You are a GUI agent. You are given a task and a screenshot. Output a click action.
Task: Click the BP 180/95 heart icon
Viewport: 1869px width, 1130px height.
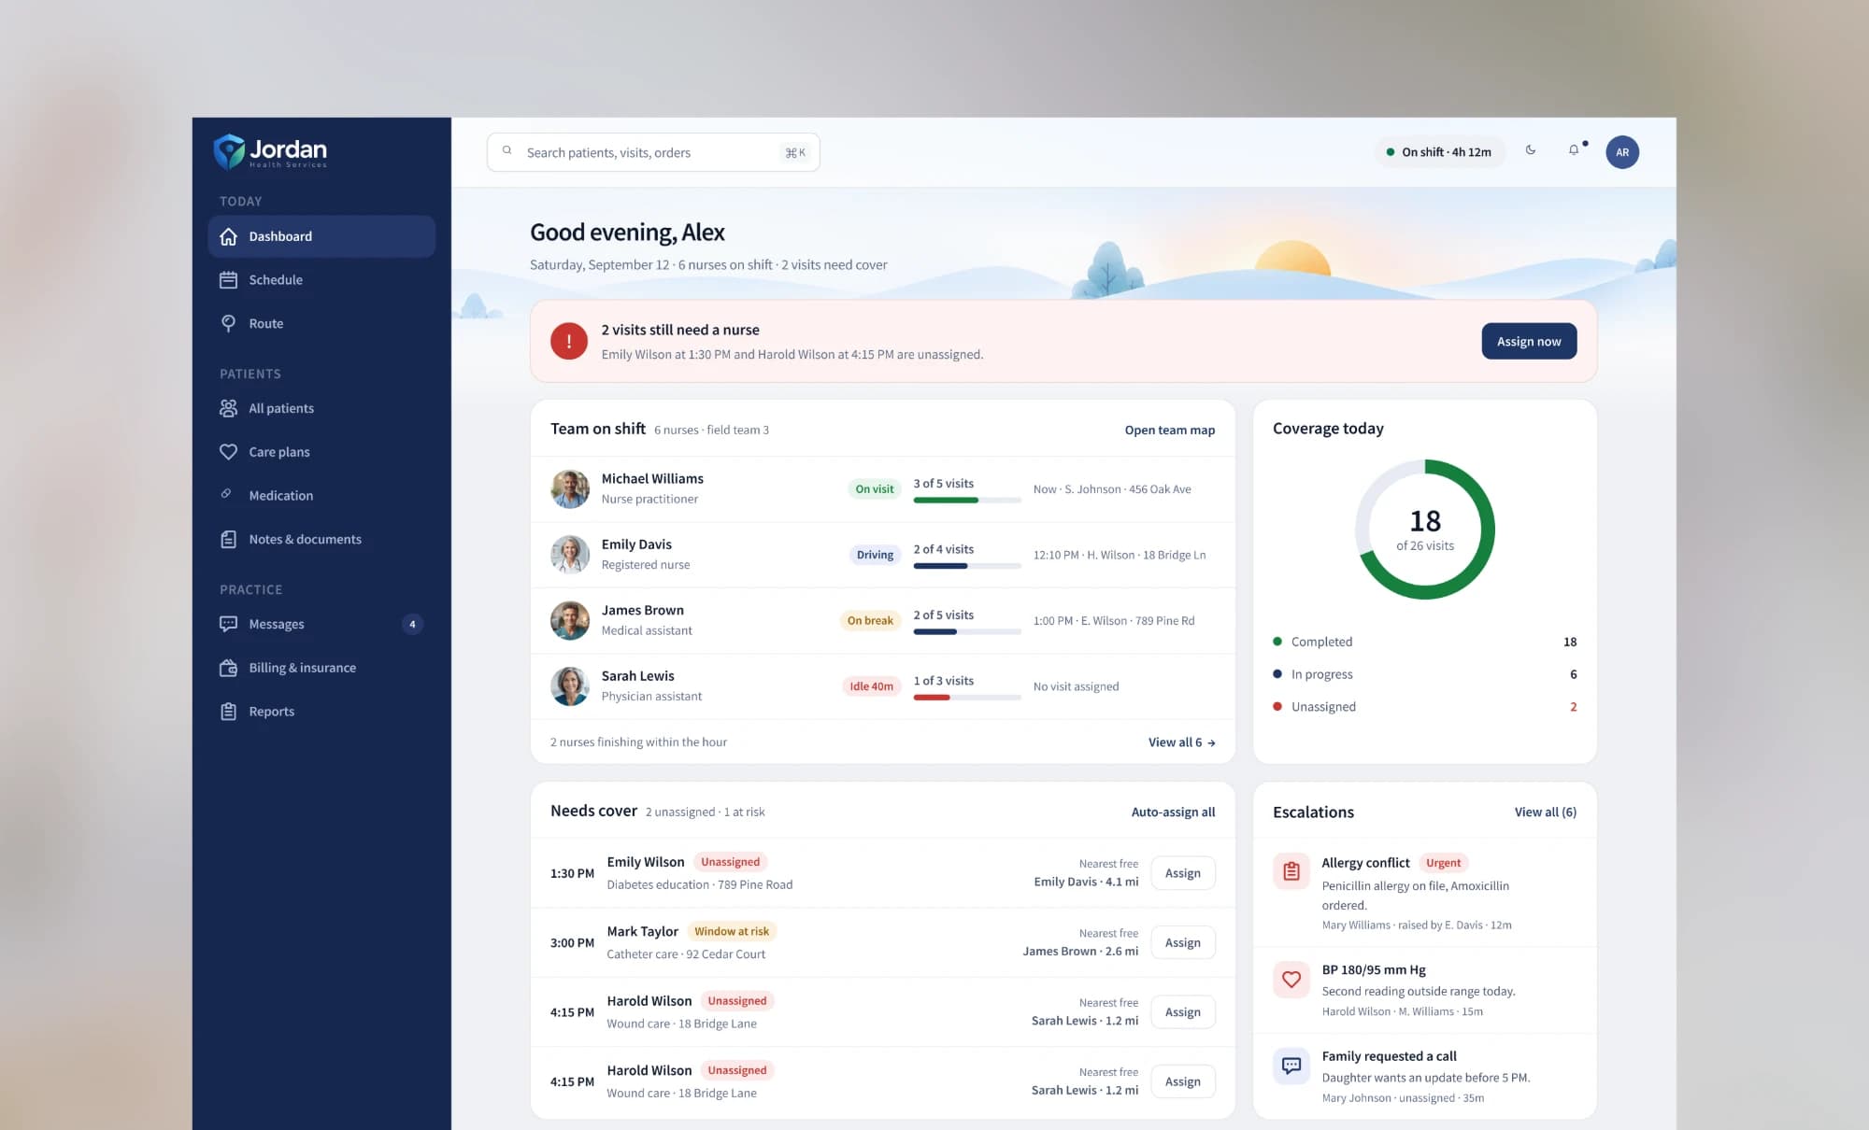1291,979
